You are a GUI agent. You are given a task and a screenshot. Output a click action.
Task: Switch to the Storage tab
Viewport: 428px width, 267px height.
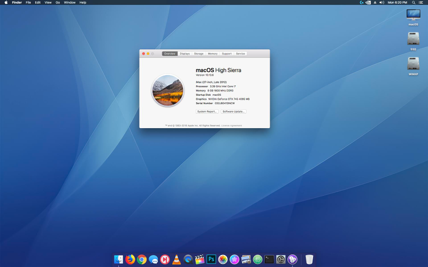tap(198, 54)
